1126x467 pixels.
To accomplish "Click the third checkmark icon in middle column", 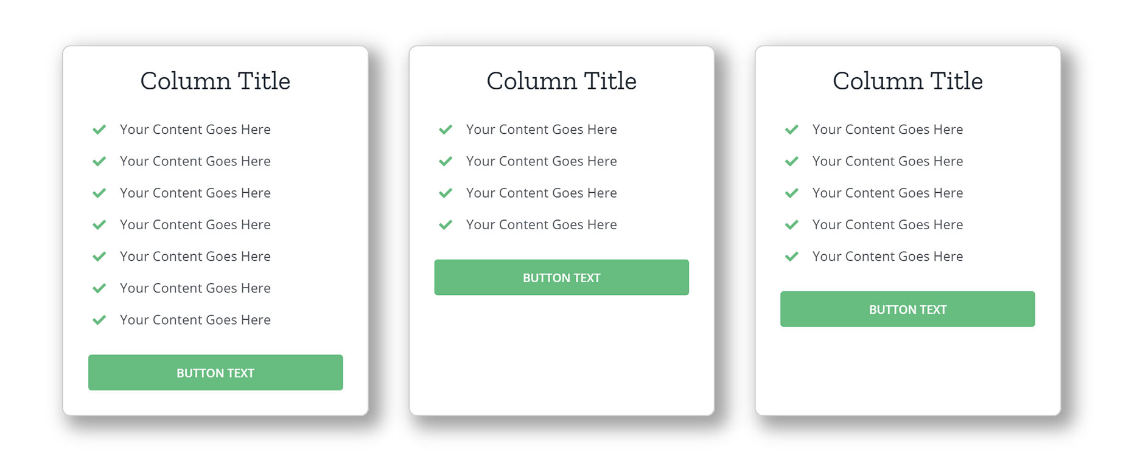I will pos(446,193).
